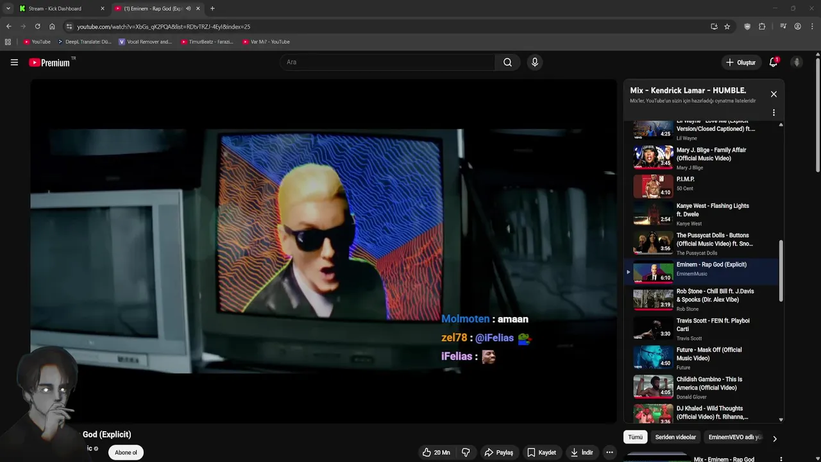
Task: Open DJ Khaled Wild Thoughts title
Action: [x=712, y=413]
